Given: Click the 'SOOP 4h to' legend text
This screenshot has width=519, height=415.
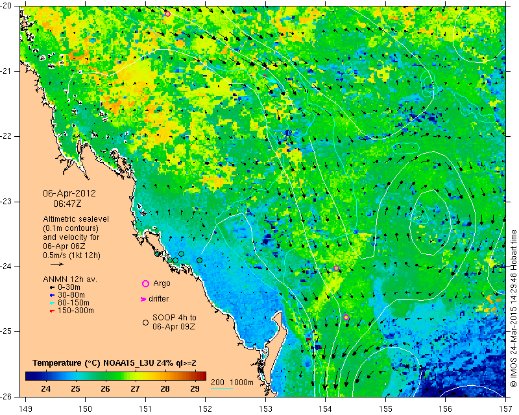Looking at the screenshot, I should 175,318.
